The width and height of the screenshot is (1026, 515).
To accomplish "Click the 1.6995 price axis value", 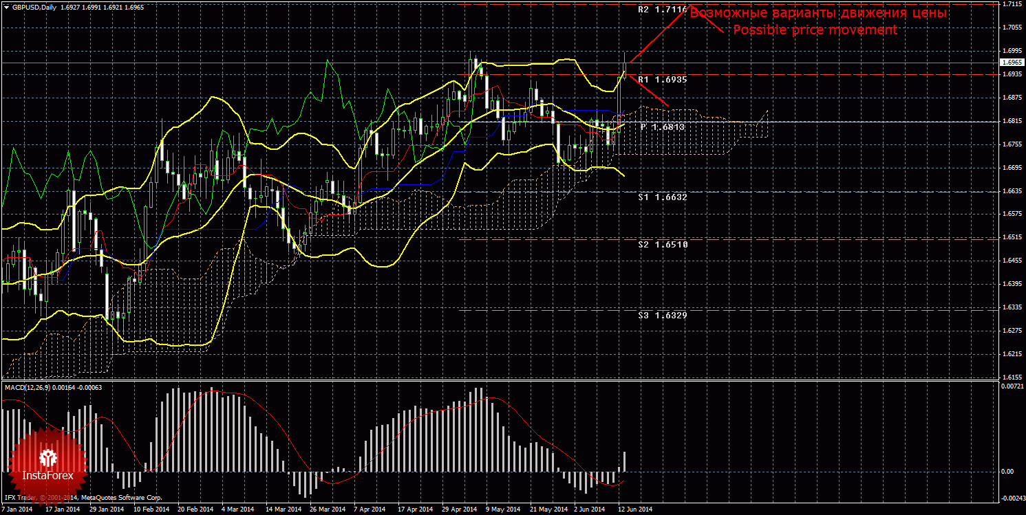I will (x=1011, y=51).
